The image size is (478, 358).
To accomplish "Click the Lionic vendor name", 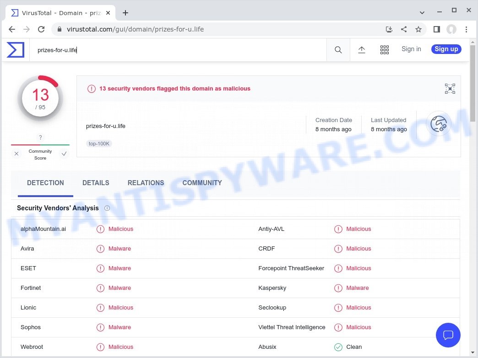I will click(28, 308).
